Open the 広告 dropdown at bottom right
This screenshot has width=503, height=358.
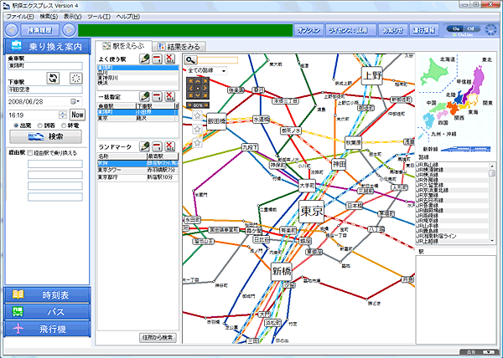click(x=489, y=352)
